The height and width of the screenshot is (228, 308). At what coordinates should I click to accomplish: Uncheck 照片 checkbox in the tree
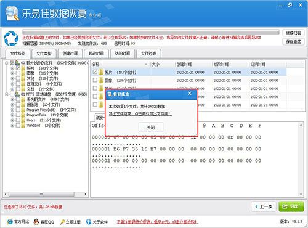[x=18, y=68]
